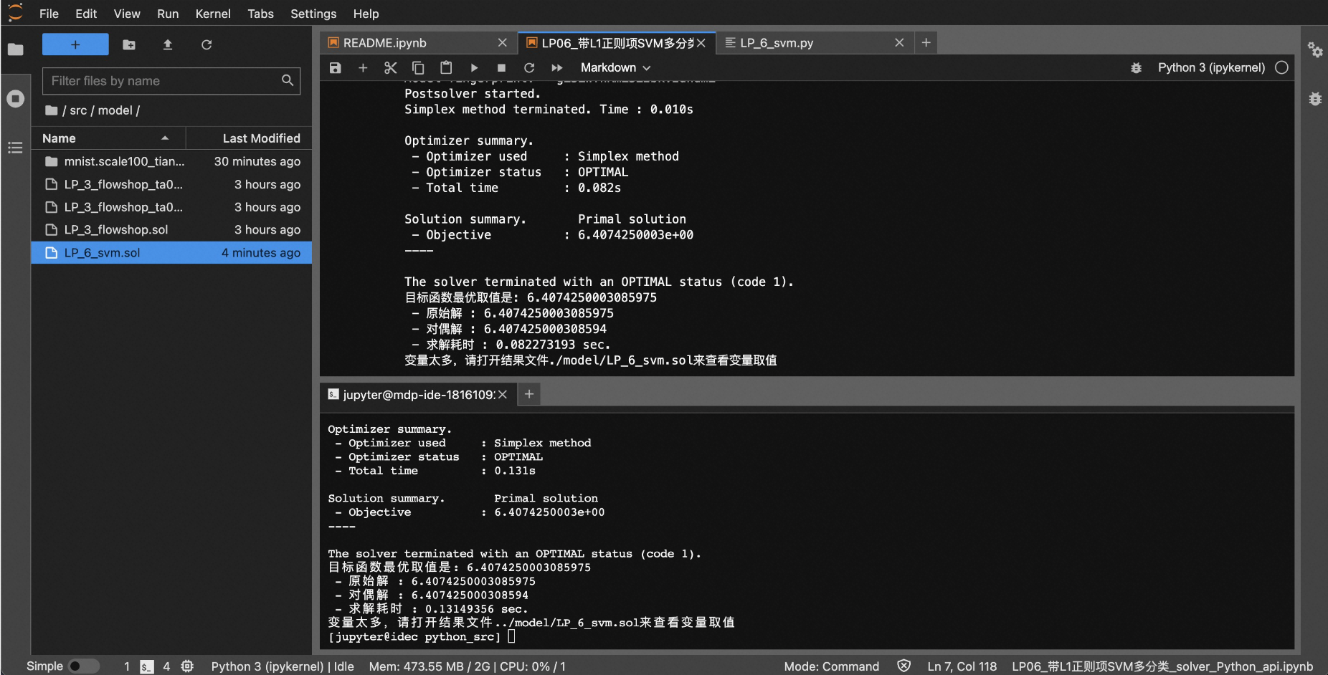Click the root folder icon in breadcrumb
This screenshot has width=1328, height=675.
point(51,110)
